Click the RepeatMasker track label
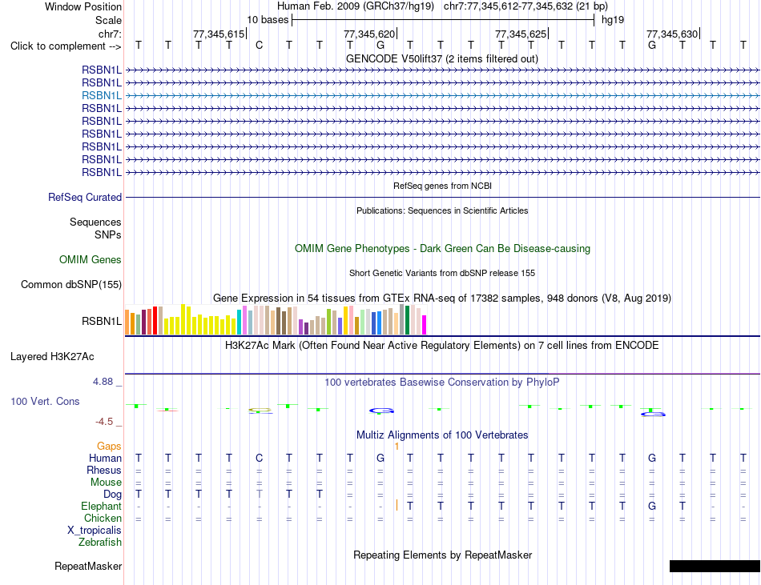Screen dimensions: 761x585 pyautogui.click(x=88, y=566)
